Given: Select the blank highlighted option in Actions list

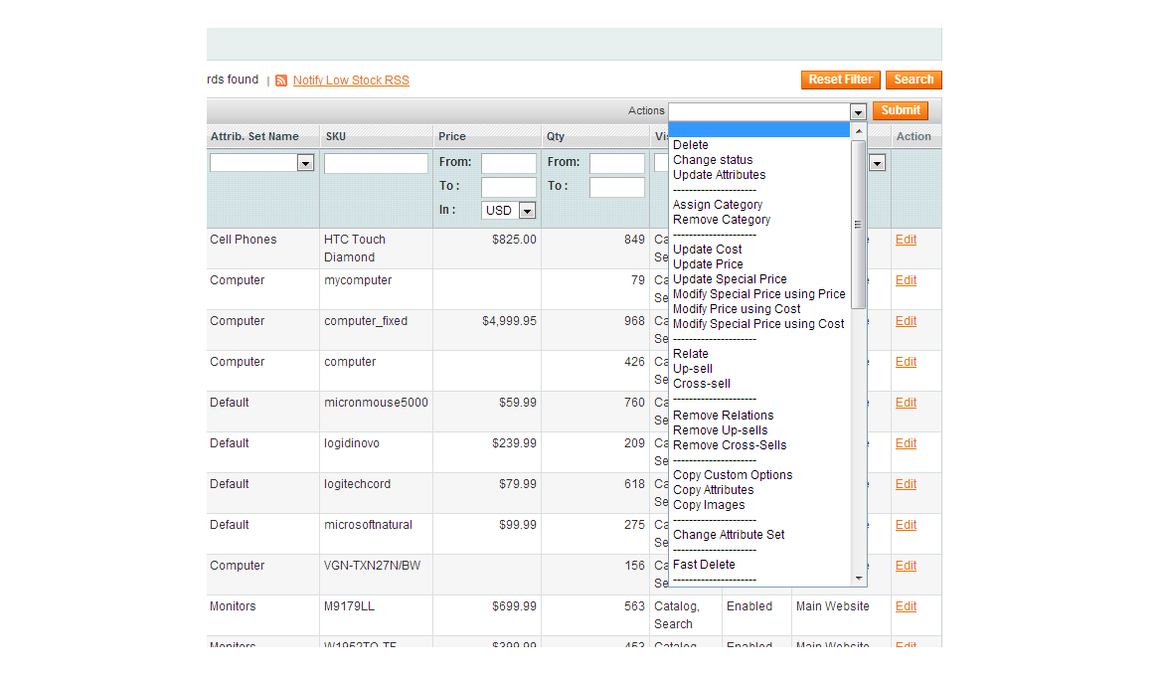Looking at the screenshot, I should (x=759, y=130).
